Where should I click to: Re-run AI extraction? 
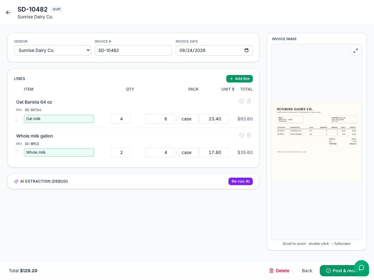pyautogui.click(x=241, y=181)
